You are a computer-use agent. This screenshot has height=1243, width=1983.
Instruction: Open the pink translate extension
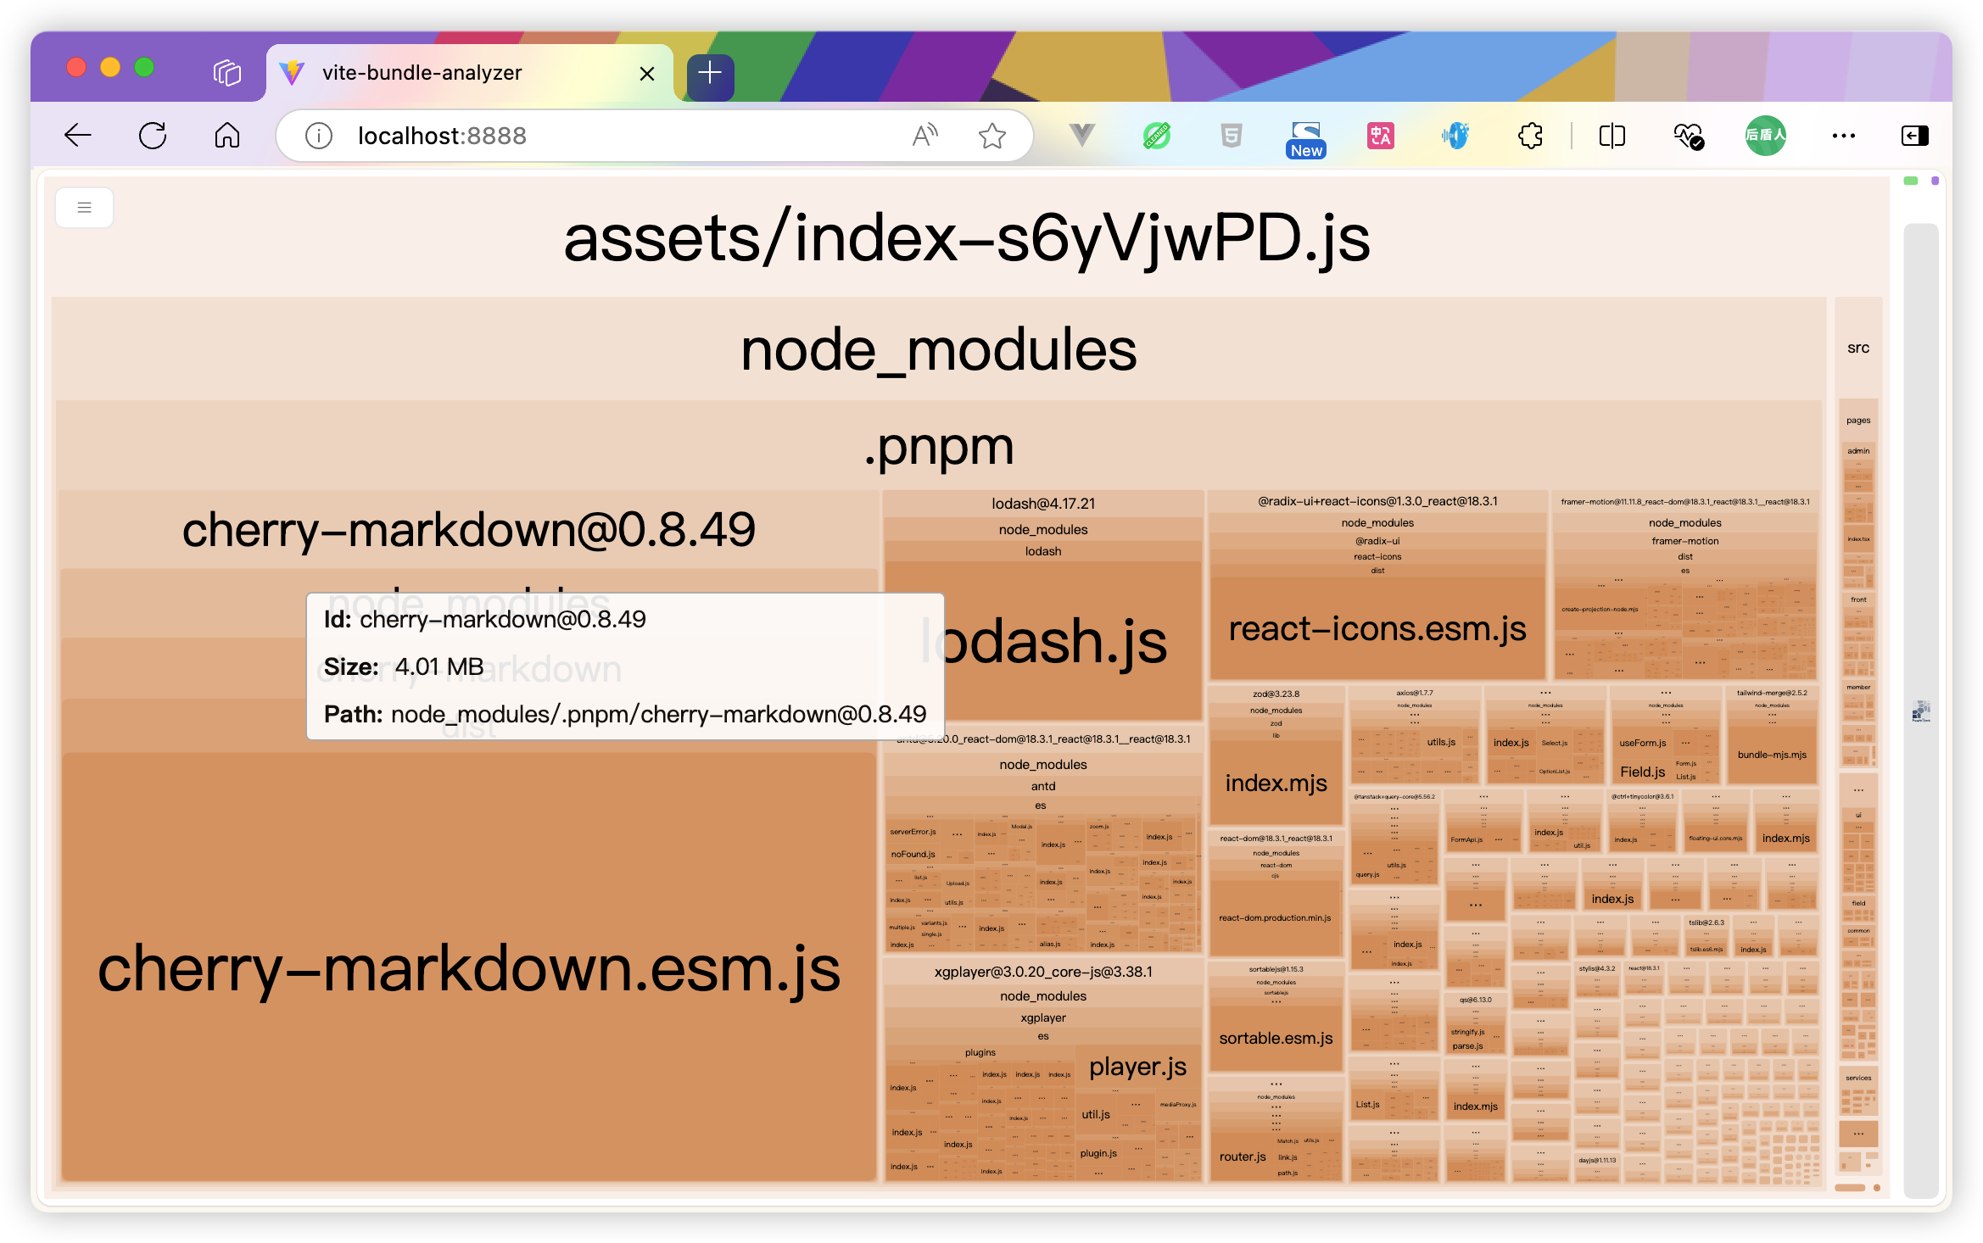pos(1381,136)
